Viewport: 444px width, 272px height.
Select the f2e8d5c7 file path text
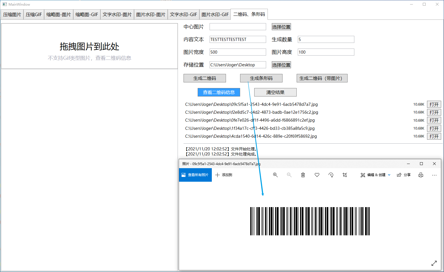point(252,112)
